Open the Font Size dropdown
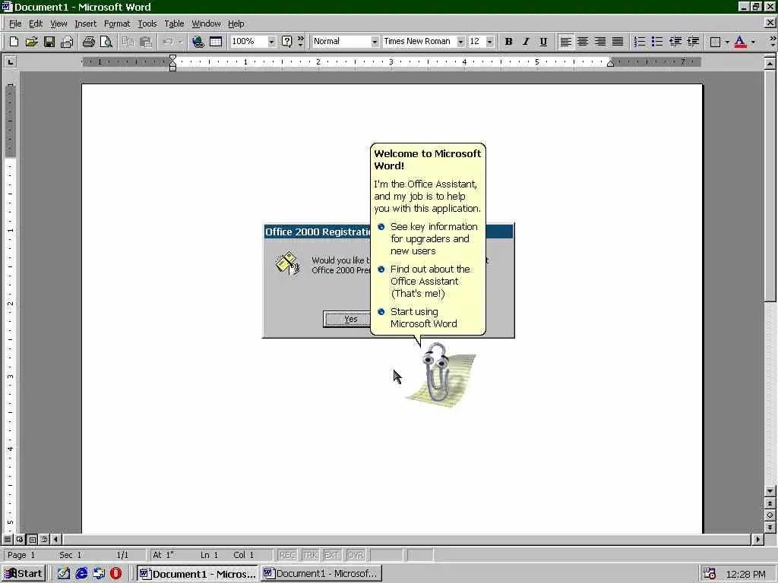The height and width of the screenshot is (583, 778). pos(490,42)
